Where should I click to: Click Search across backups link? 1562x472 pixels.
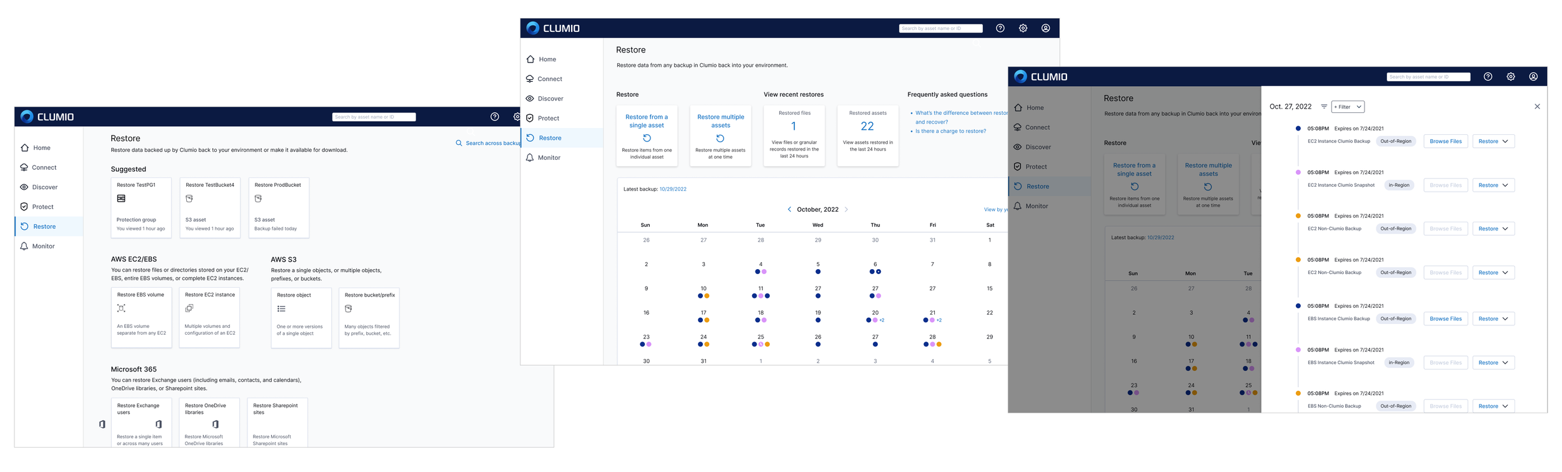coord(489,144)
